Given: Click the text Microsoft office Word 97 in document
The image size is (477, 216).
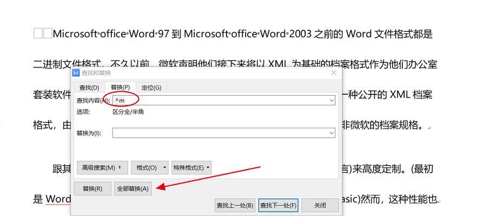Looking at the screenshot, I should 111,33.
